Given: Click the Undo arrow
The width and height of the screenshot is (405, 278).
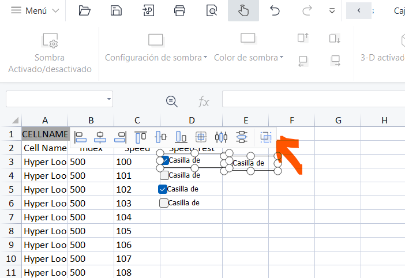Looking at the screenshot, I should point(275,11).
